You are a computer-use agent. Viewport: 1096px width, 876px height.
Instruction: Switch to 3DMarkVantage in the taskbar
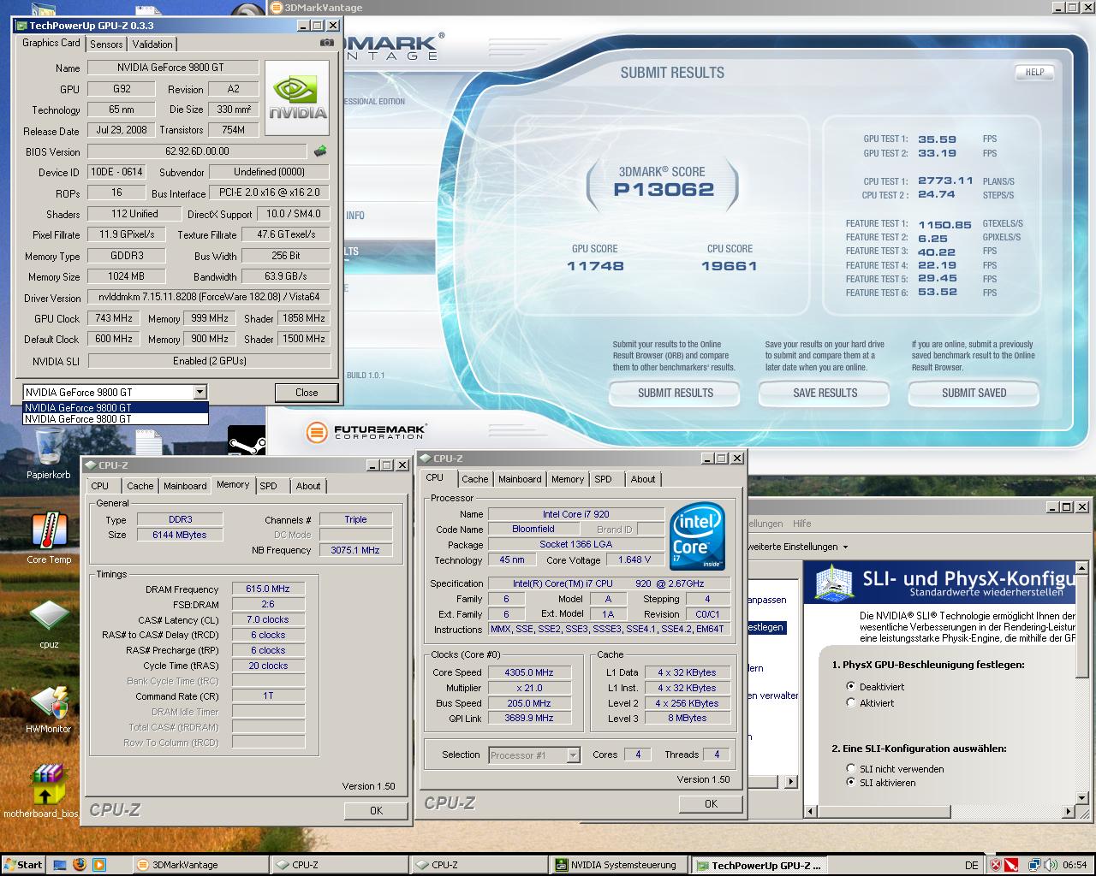click(x=201, y=865)
